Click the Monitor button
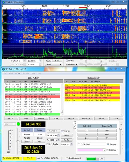The width and height of the screenshot is (129, 162). (41, 119)
